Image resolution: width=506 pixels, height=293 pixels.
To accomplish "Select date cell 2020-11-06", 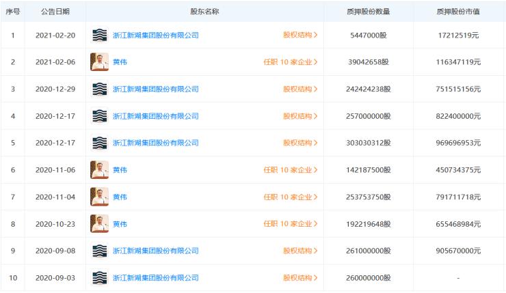I will (x=55, y=170).
